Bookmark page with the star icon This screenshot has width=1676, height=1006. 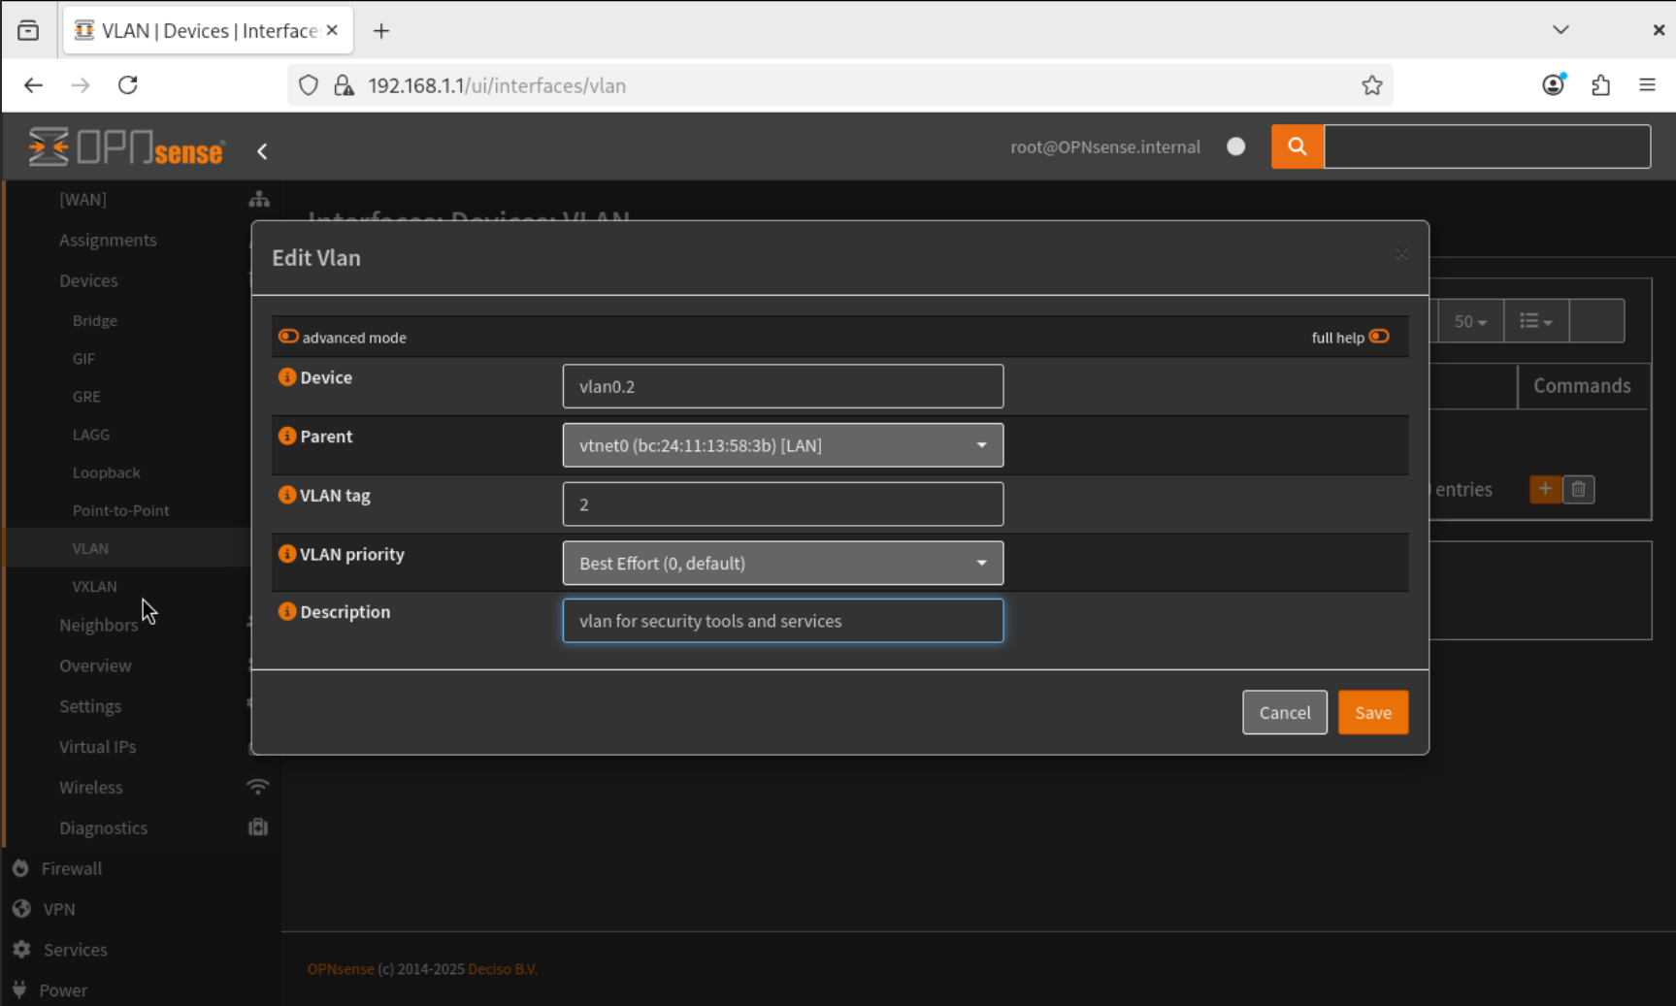click(x=1371, y=85)
